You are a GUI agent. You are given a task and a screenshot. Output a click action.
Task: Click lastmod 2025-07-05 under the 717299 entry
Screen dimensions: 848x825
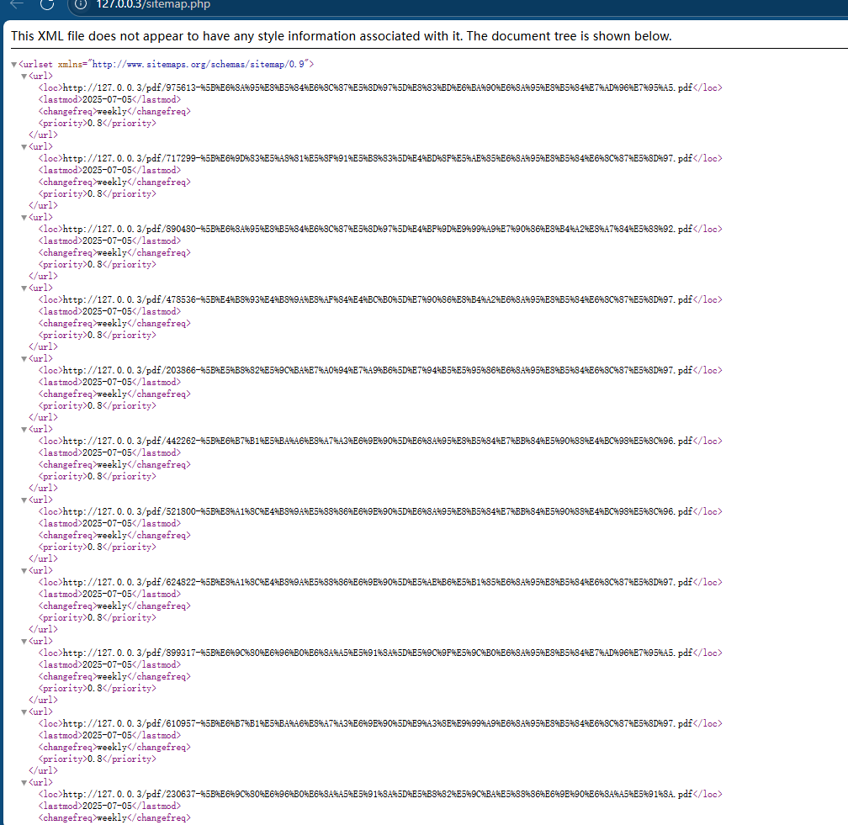(109, 170)
